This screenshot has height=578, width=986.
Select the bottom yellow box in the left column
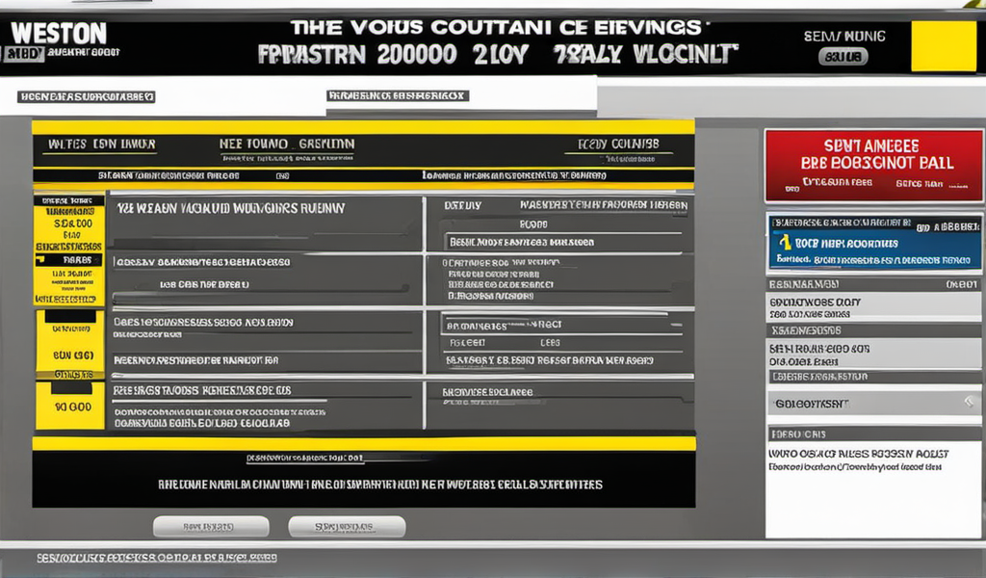69,407
